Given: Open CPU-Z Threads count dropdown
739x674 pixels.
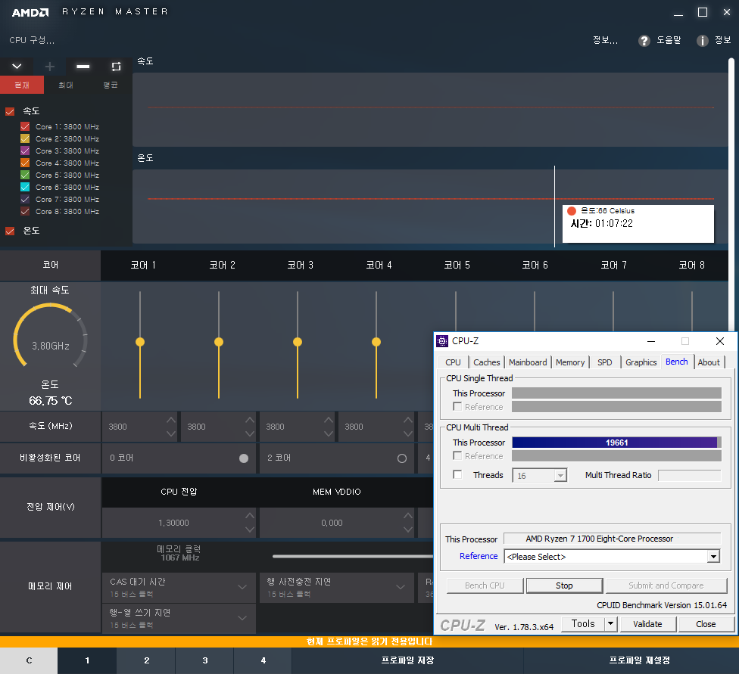Looking at the screenshot, I should pyautogui.click(x=560, y=476).
